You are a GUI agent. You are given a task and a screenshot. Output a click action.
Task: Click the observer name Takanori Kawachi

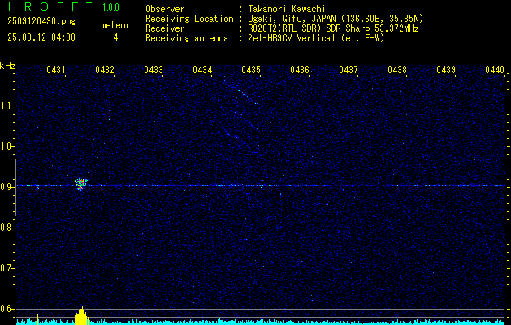(x=287, y=9)
